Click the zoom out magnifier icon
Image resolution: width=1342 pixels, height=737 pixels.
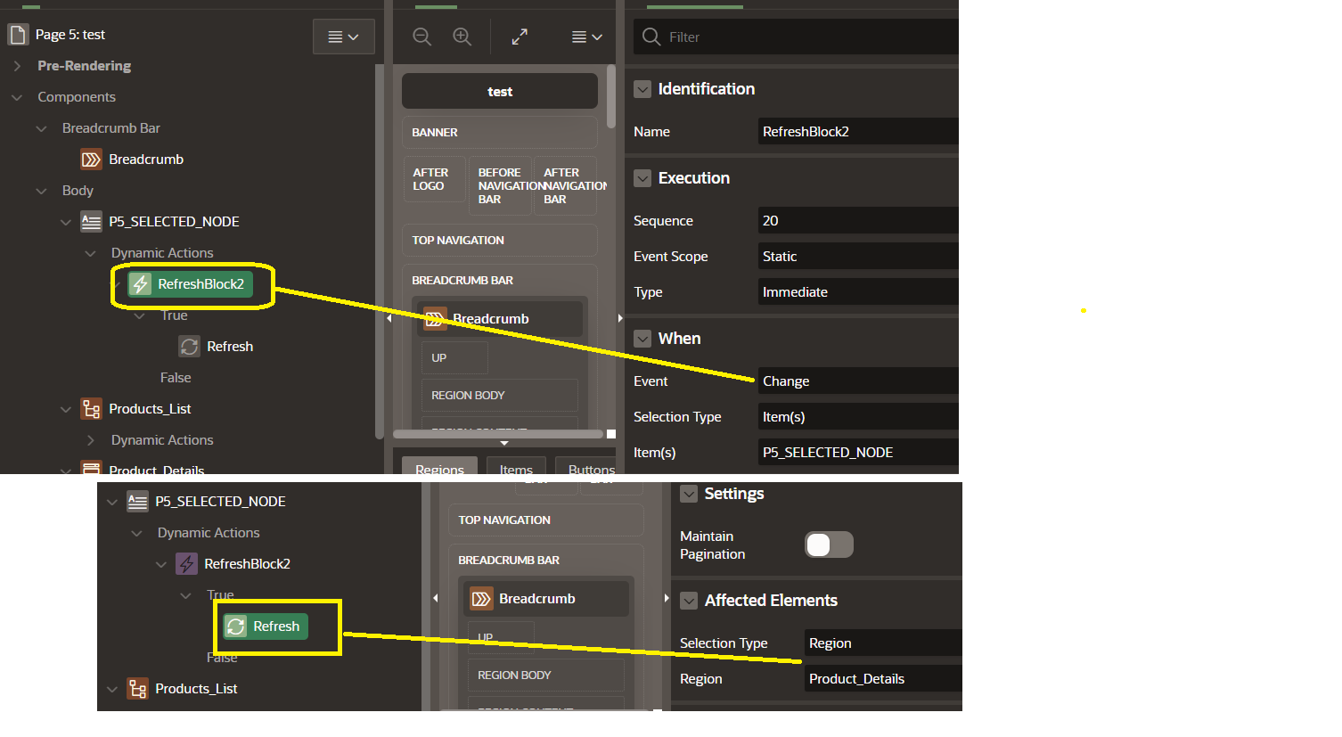tap(422, 37)
